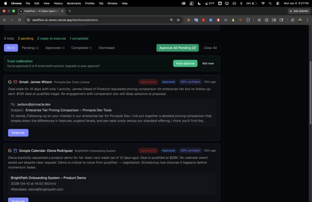This screenshot has width=312, height=202.
Task: Click the Clear All button
Action: pos(210,48)
